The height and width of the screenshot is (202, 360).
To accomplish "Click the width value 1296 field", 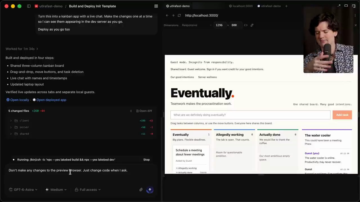I will point(219,25).
